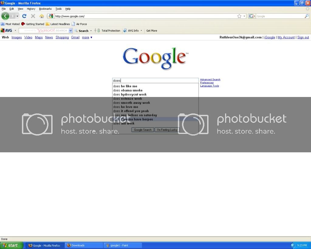
Task: Open the Tools menu
Action: pyautogui.click(x=59, y=9)
